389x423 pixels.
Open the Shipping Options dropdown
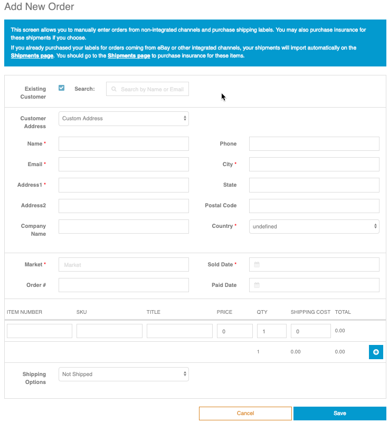(124, 374)
